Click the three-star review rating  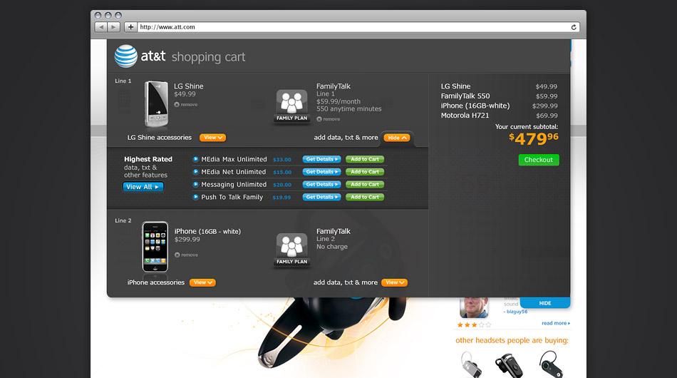coord(474,325)
